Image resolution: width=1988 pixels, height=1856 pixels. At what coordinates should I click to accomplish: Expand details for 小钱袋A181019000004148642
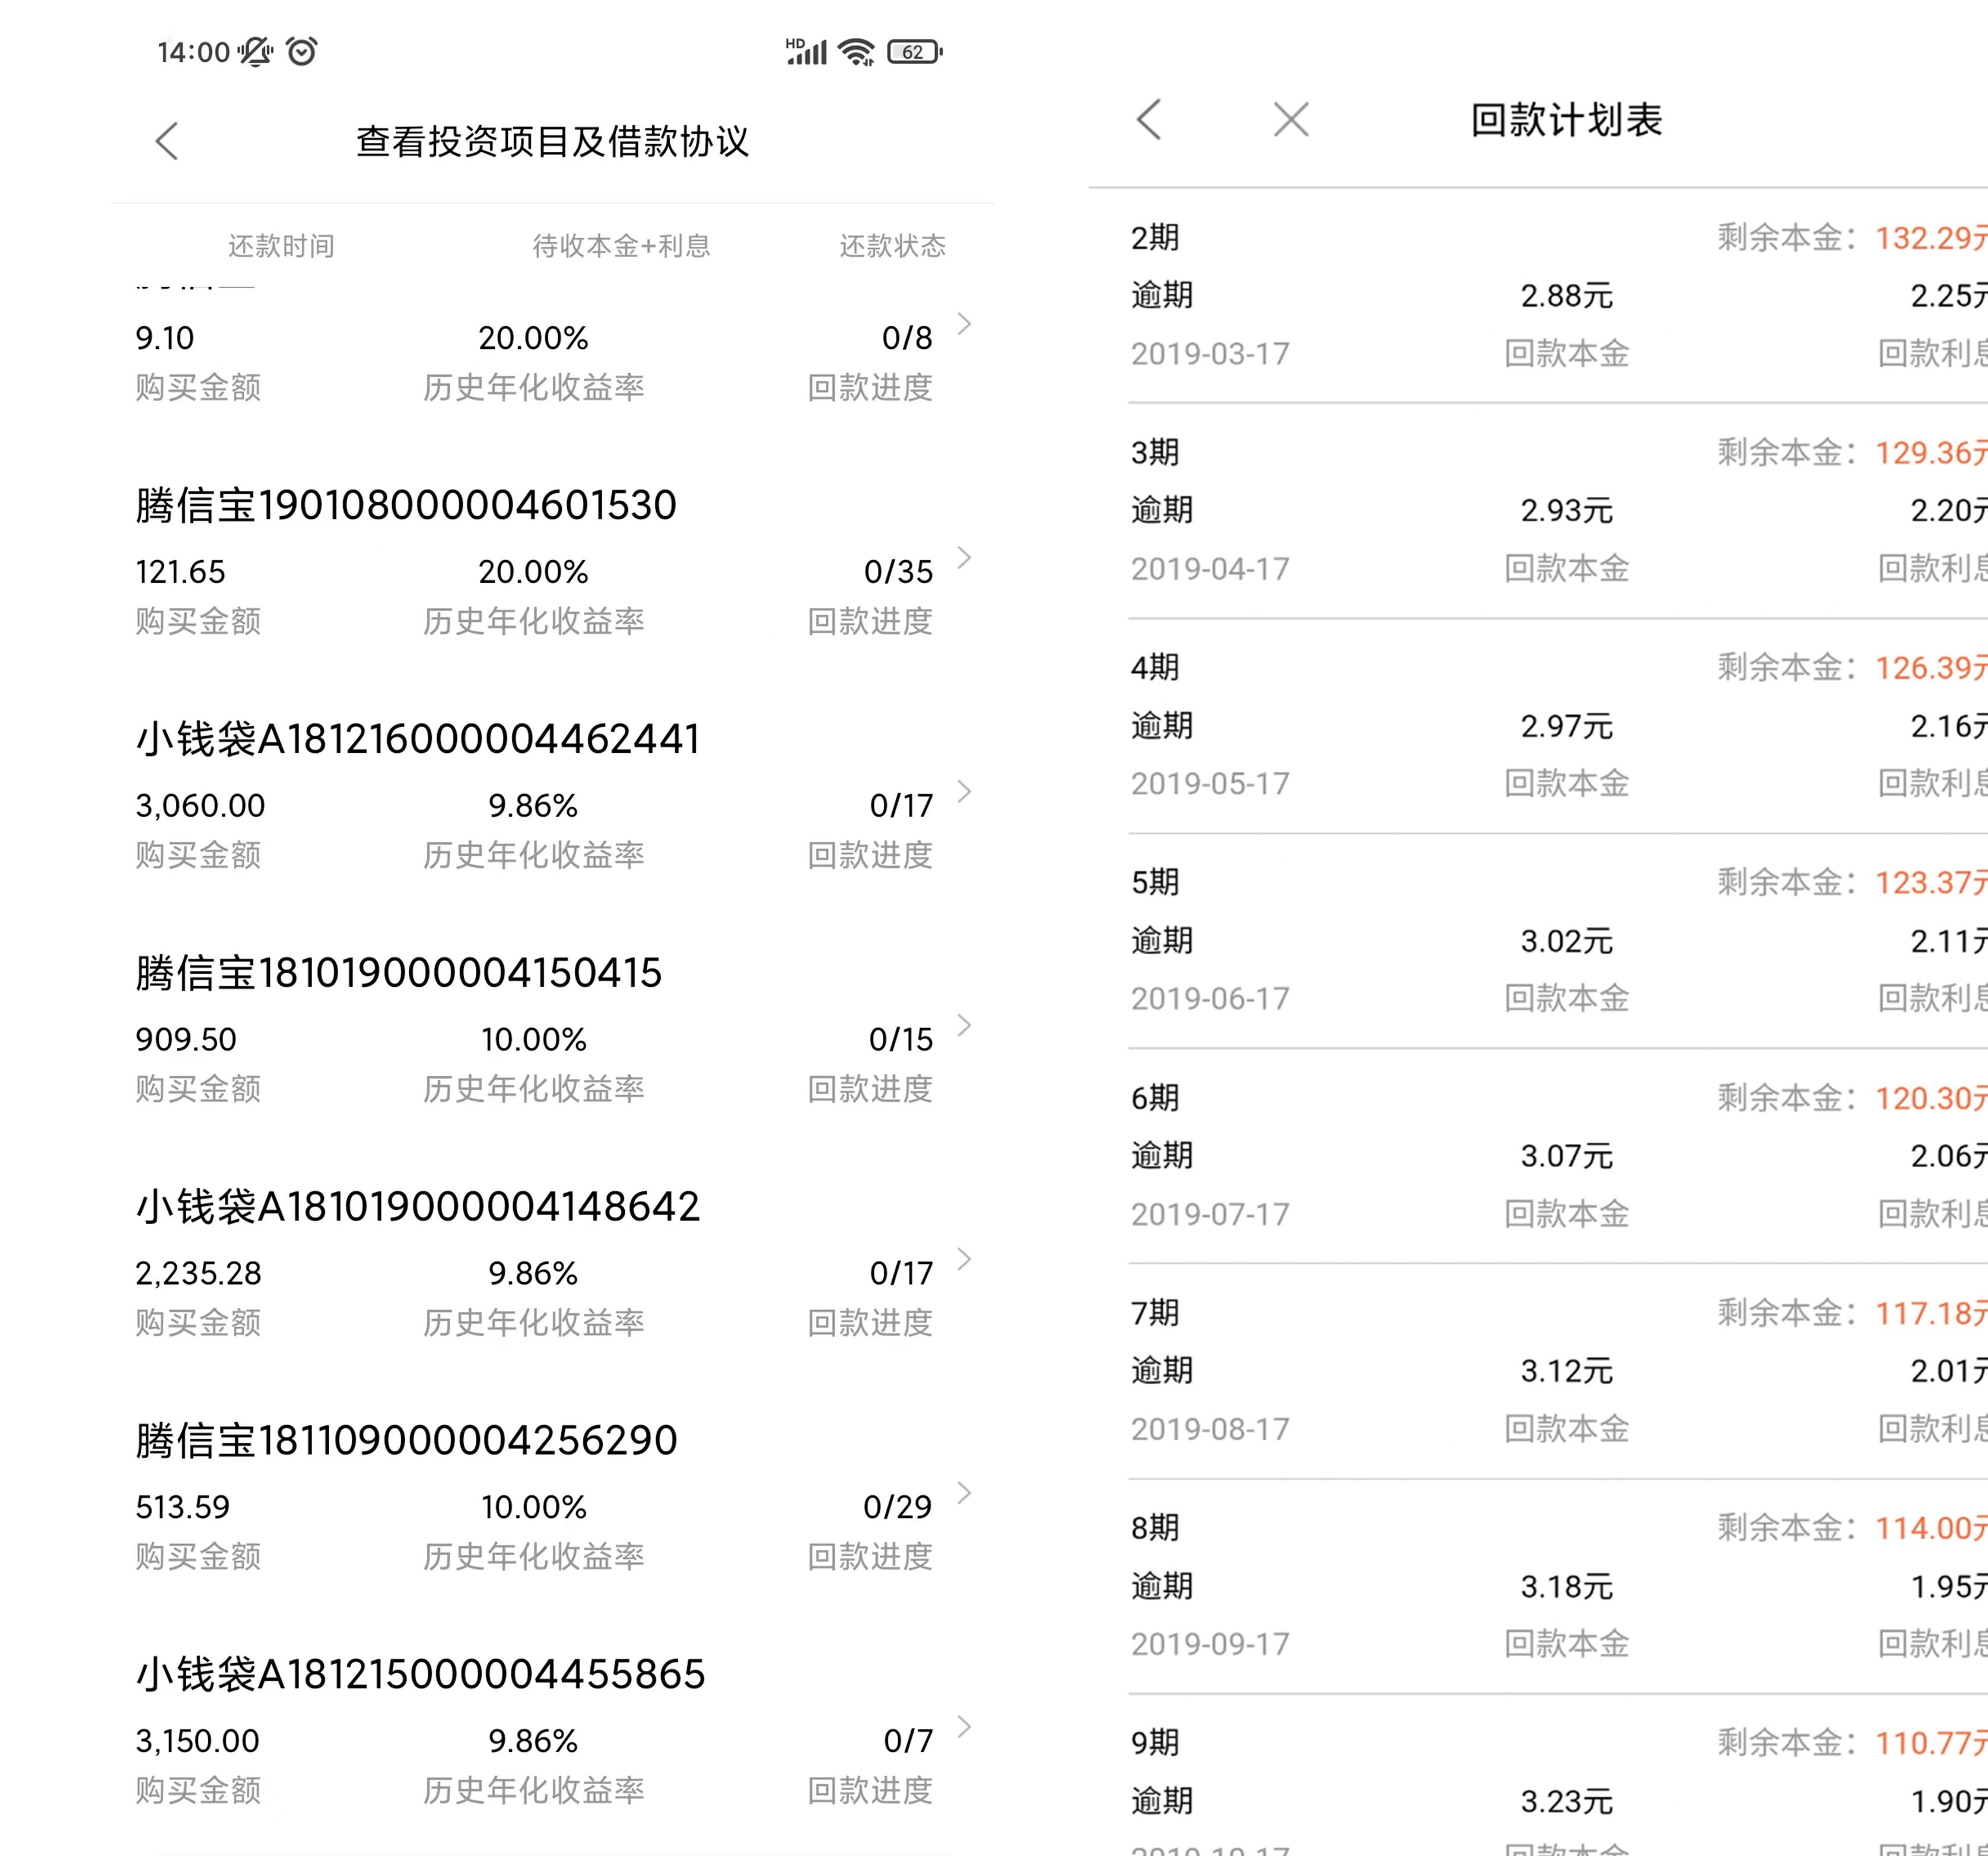964,1260
